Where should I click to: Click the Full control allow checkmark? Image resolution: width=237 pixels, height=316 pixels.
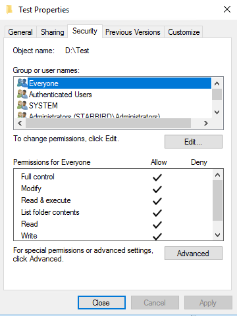tap(157, 177)
